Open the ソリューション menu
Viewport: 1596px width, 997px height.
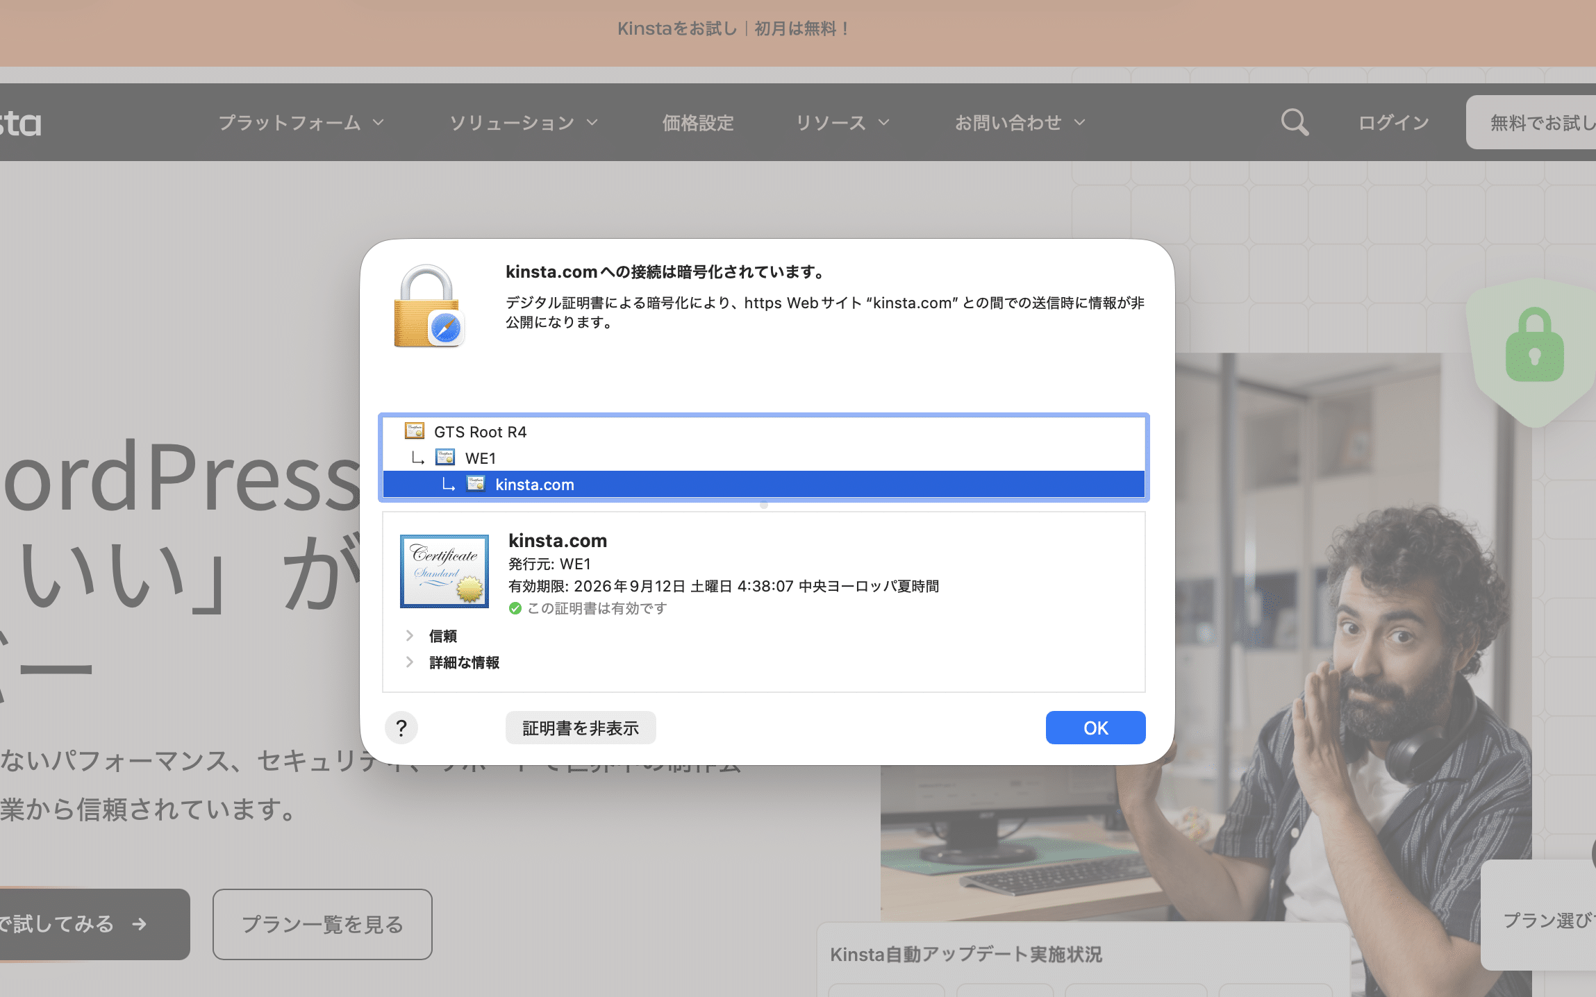[x=524, y=122]
